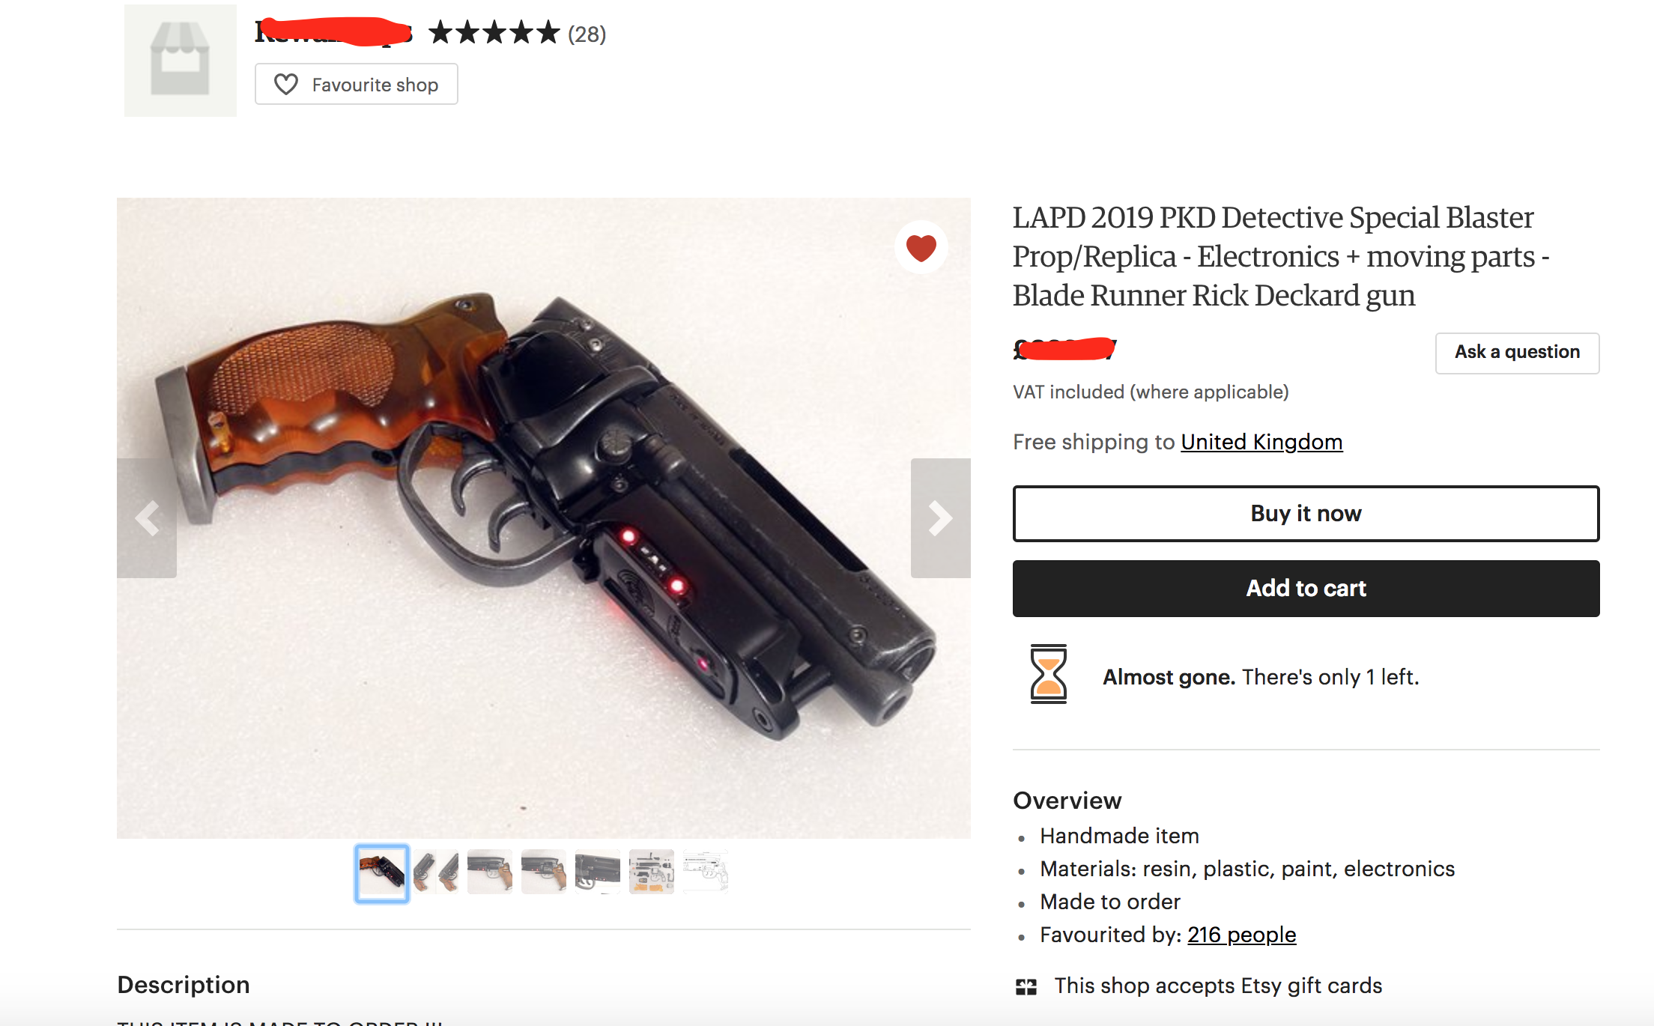Change shipping destination United Kingdom link
Screen dimensions: 1654x1026
1261,442
